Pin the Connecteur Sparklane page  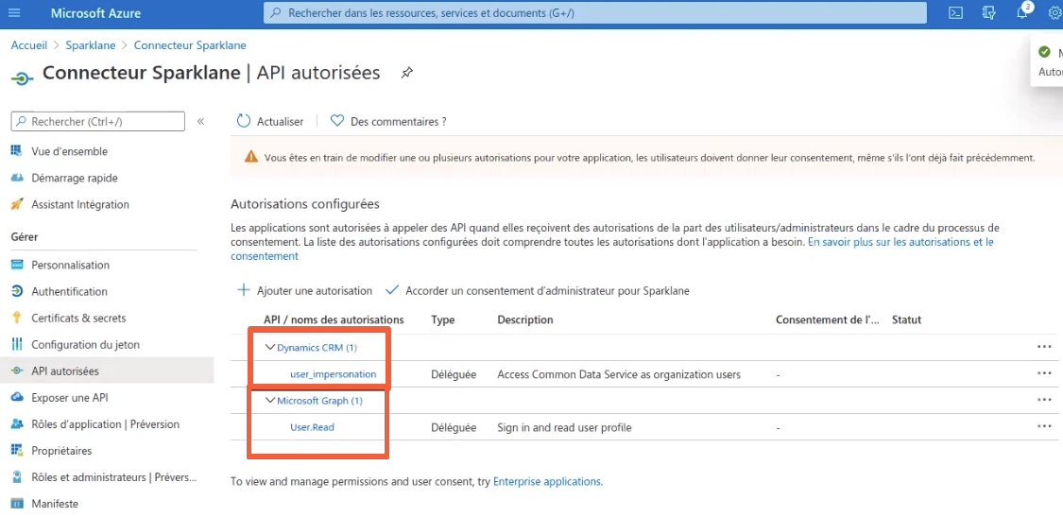pos(406,73)
